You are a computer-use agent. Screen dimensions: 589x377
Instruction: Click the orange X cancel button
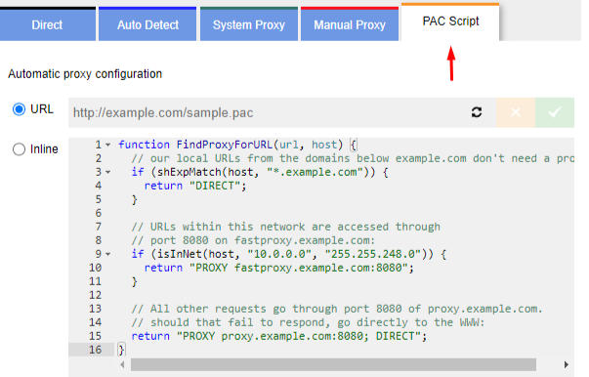tap(516, 112)
